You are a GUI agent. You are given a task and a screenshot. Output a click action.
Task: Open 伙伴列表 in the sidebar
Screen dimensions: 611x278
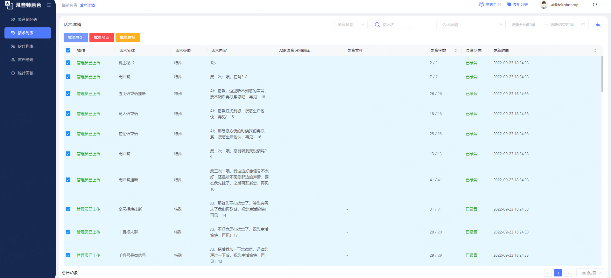point(28,46)
